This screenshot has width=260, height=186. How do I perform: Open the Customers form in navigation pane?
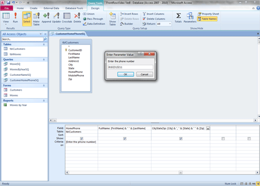pos(16,90)
